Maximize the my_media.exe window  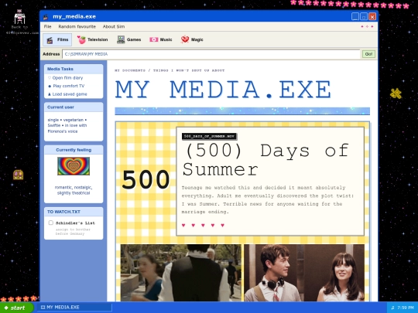pyautogui.click(x=364, y=16)
